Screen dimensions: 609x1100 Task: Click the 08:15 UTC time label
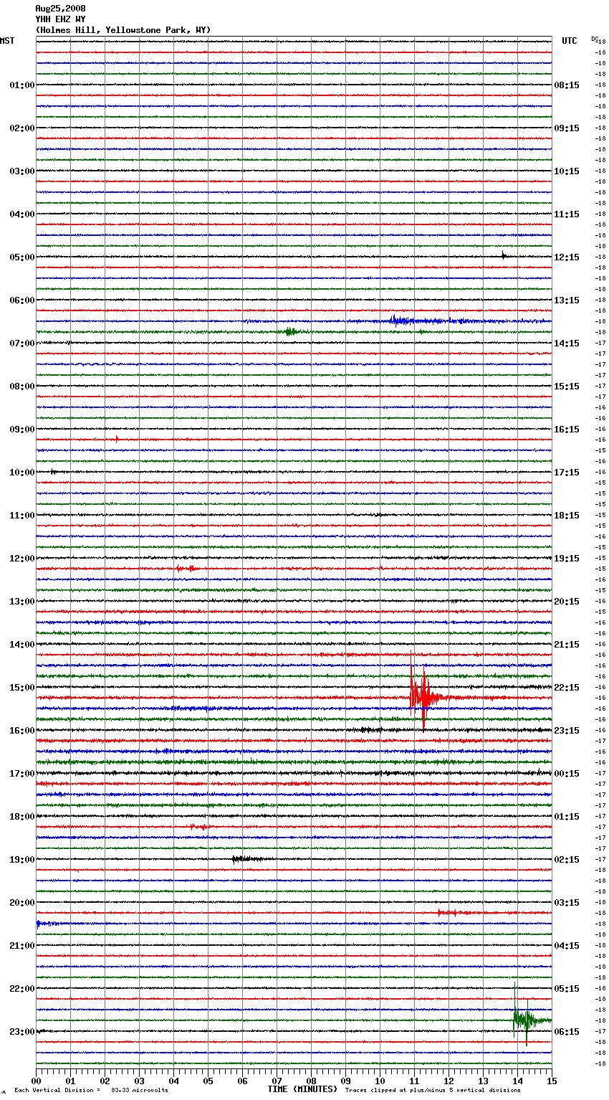(567, 85)
